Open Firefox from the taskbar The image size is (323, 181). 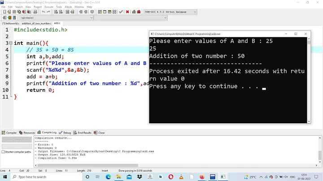click(202, 177)
